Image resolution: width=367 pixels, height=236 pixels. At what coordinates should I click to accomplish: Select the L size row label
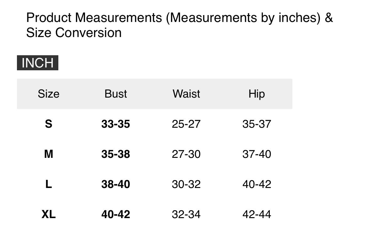tap(49, 184)
